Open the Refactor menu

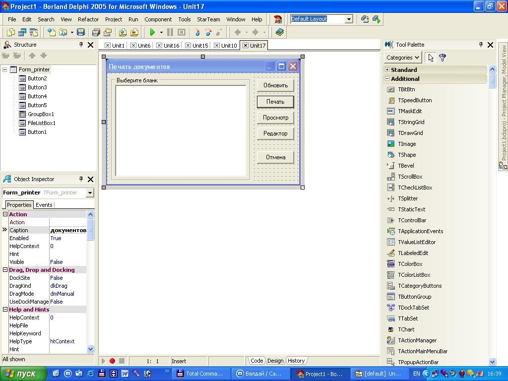88,19
